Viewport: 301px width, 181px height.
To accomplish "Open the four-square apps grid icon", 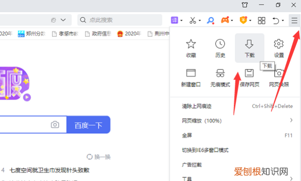I will 261,21.
